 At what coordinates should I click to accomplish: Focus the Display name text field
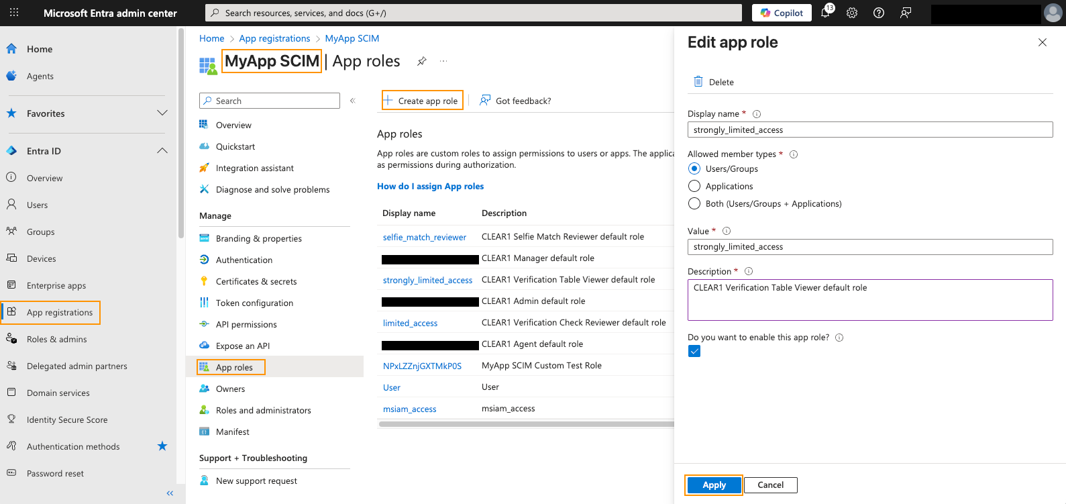click(870, 130)
